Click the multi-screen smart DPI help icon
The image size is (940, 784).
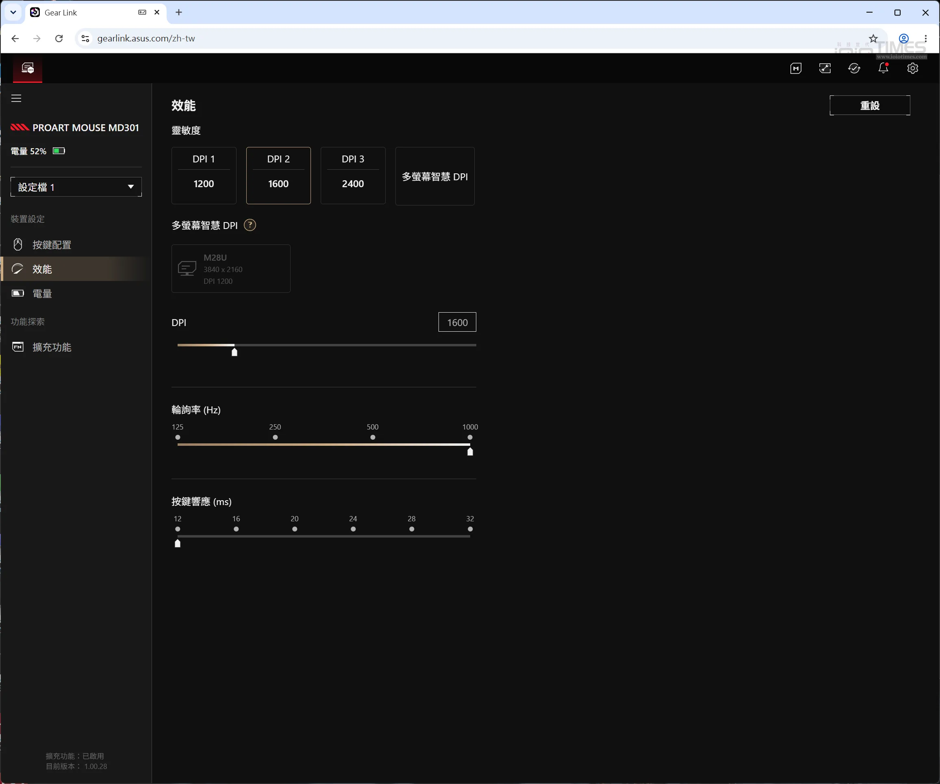point(250,225)
